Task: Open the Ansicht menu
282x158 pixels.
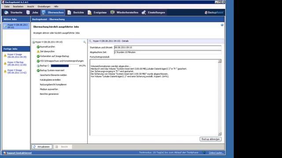Action: pyautogui.click(x=30, y=7)
